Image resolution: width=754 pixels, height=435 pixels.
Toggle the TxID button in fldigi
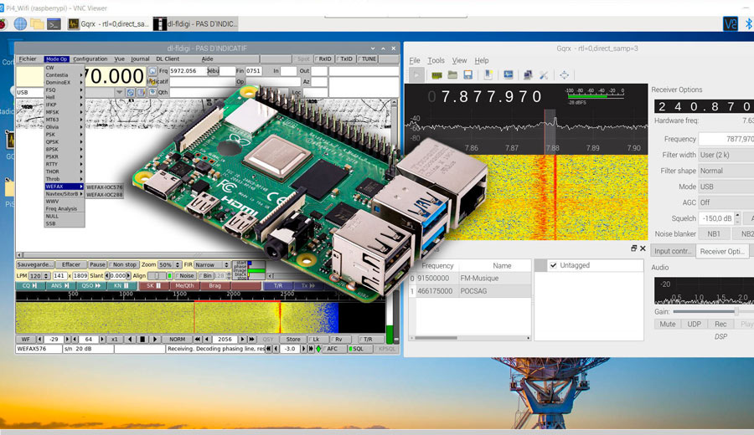coord(345,59)
